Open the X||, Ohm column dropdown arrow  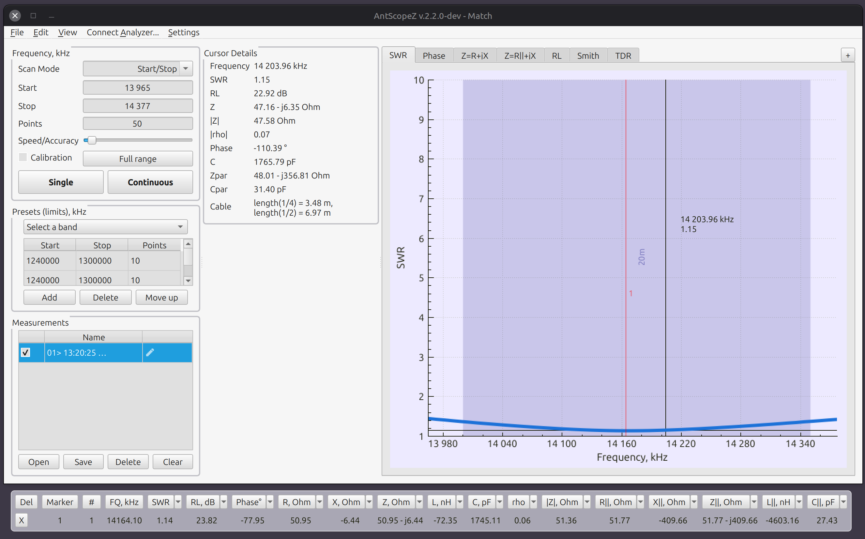[x=694, y=502]
